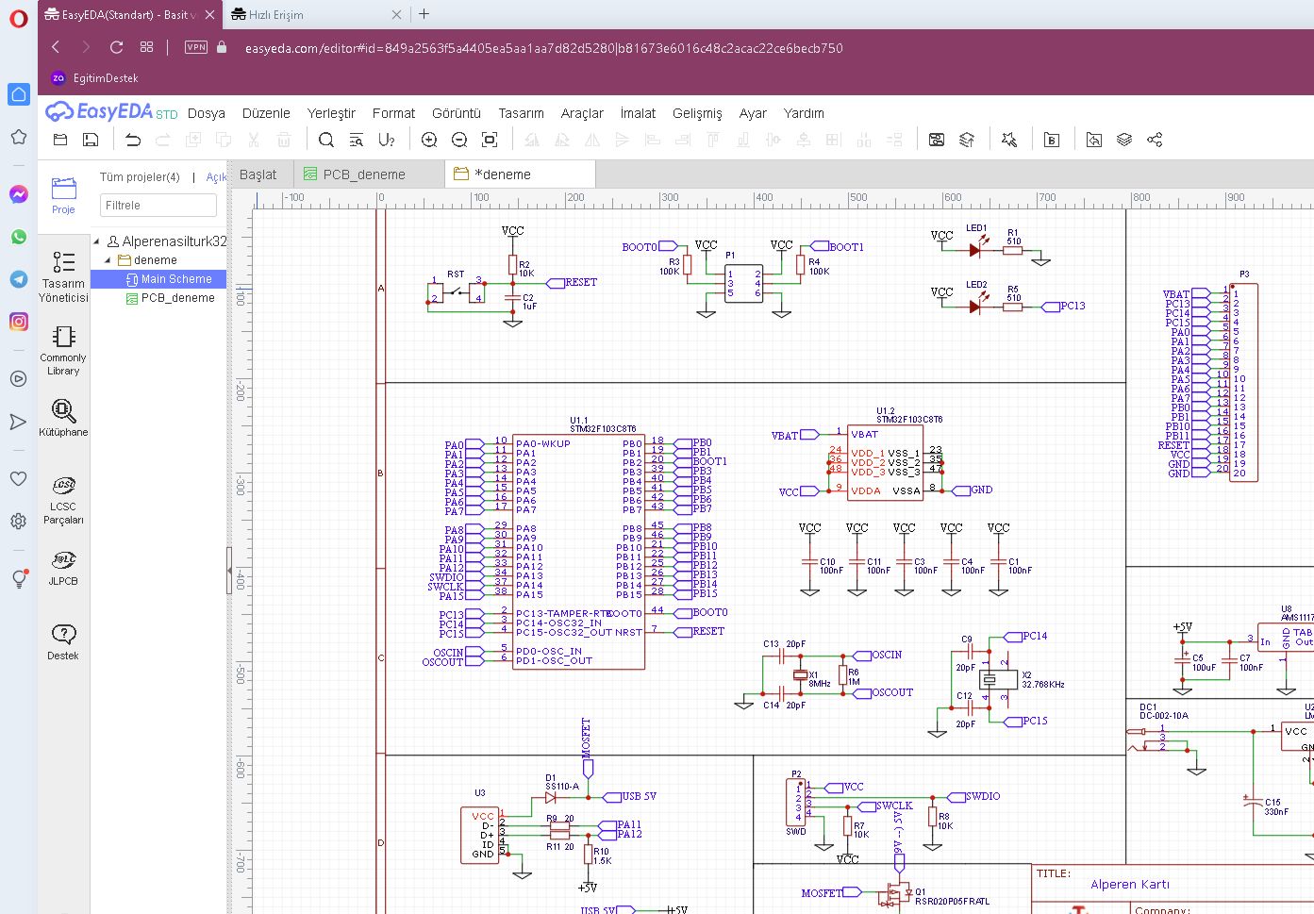Screen dimensions: 1314x914
Task: Open the Yerleştir menu
Action: tap(331, 113)
